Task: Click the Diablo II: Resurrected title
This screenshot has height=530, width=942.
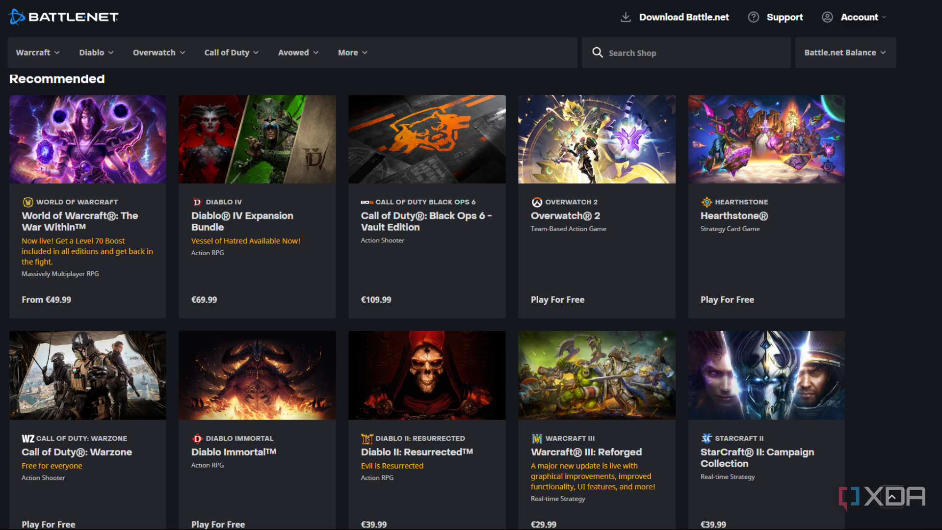Action: 417,452
